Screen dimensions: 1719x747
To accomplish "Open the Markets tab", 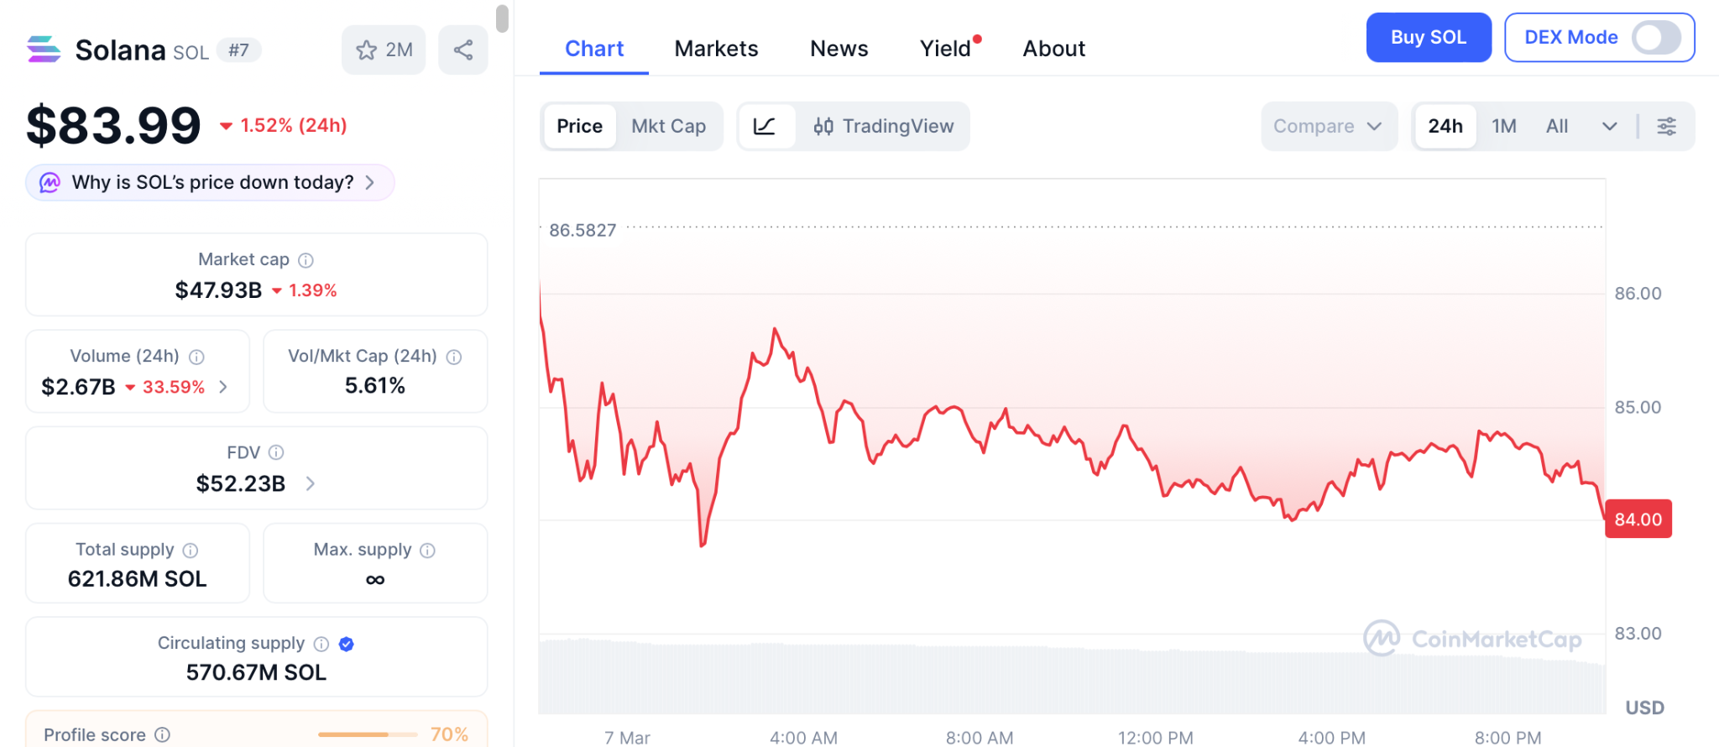I will (716, 49).
